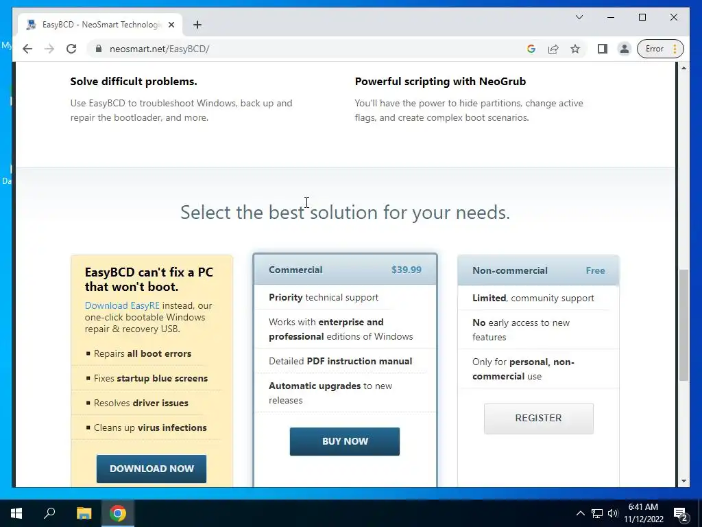Bookmark this page with the star
The height and width of the screenshot is (527, 702).
pos(575,49)
